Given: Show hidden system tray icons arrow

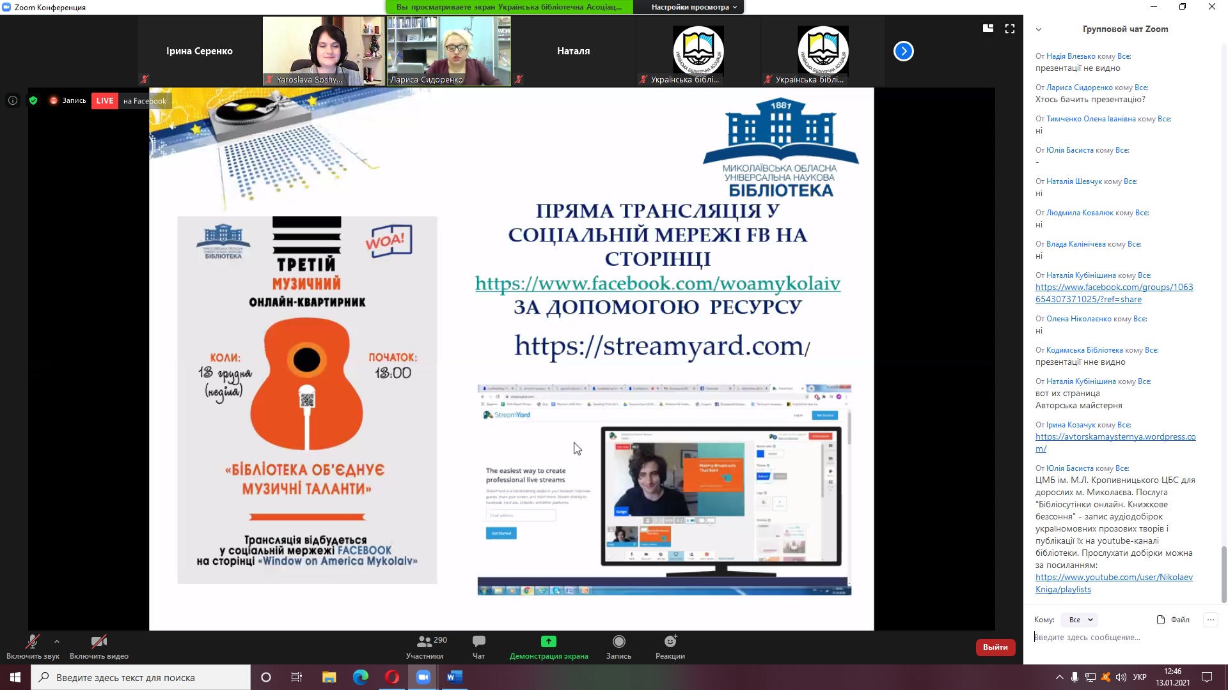Looking at the screenshot, I should coord(1059,677).
